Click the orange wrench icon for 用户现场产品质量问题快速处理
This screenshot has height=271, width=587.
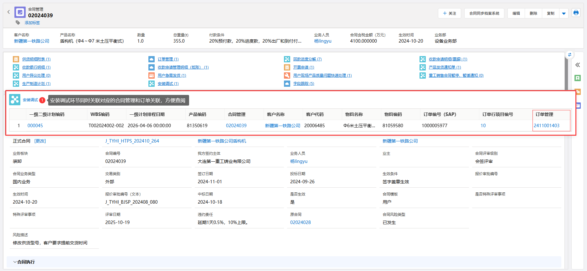[x=287, y=76]
